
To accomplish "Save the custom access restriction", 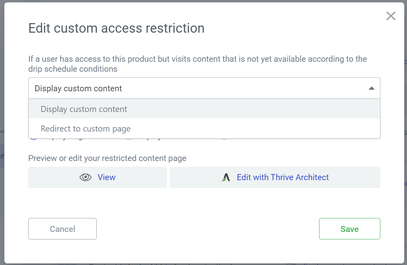I will coord(349,229).
